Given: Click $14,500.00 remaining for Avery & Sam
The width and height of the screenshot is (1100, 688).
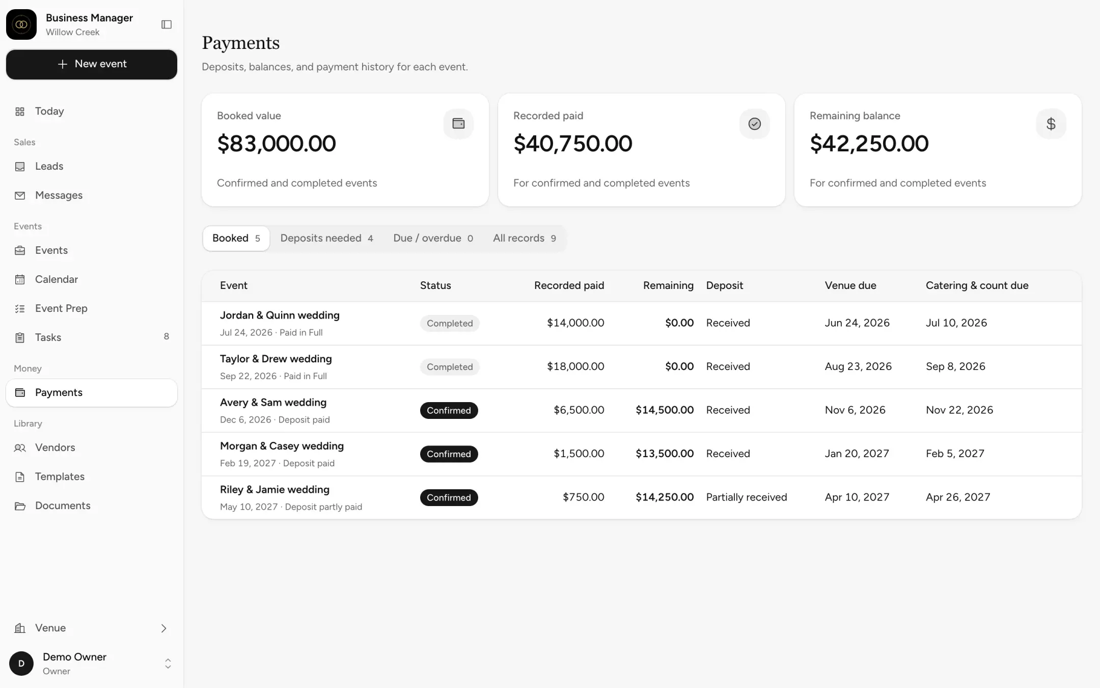Looking at the screenshot, I should (x=665, y=410).
